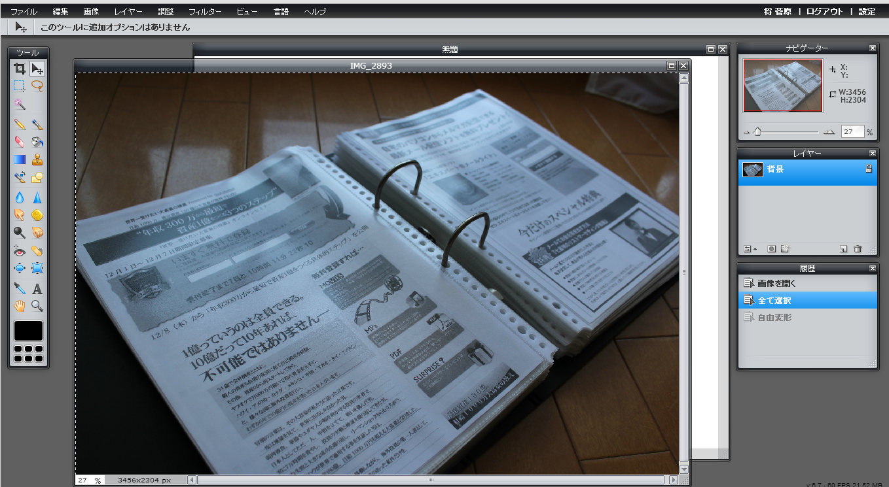889x487 pixels.
Task: Choose the Clone Stamp tool
Action: pos(37,160)
